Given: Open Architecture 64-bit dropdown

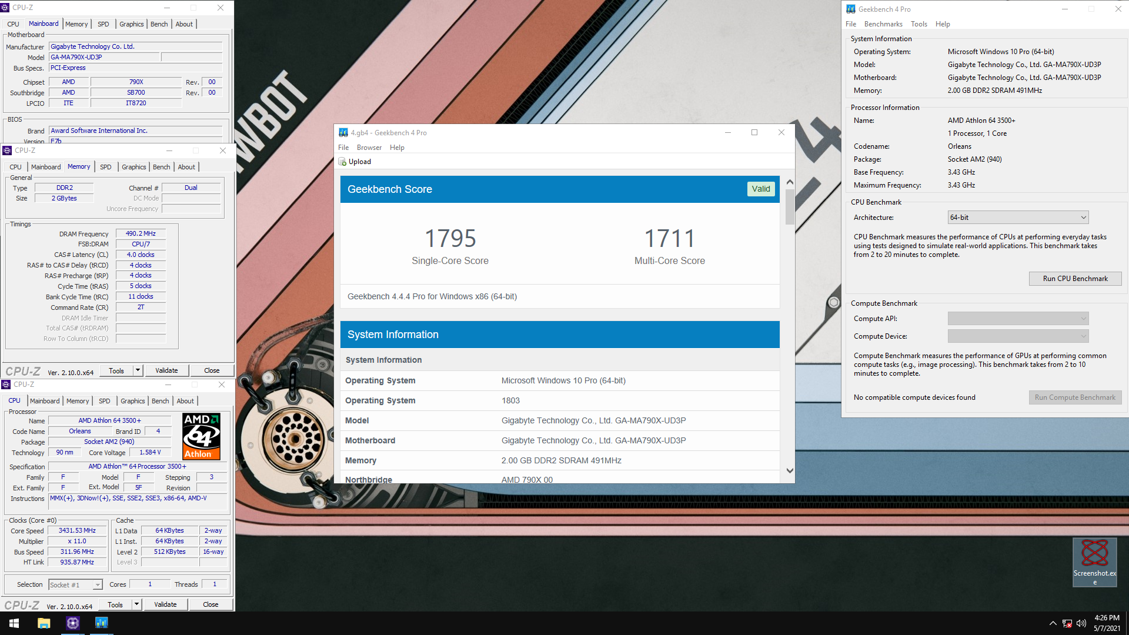Looking at the screenshot, I should tap(1018, 218).
